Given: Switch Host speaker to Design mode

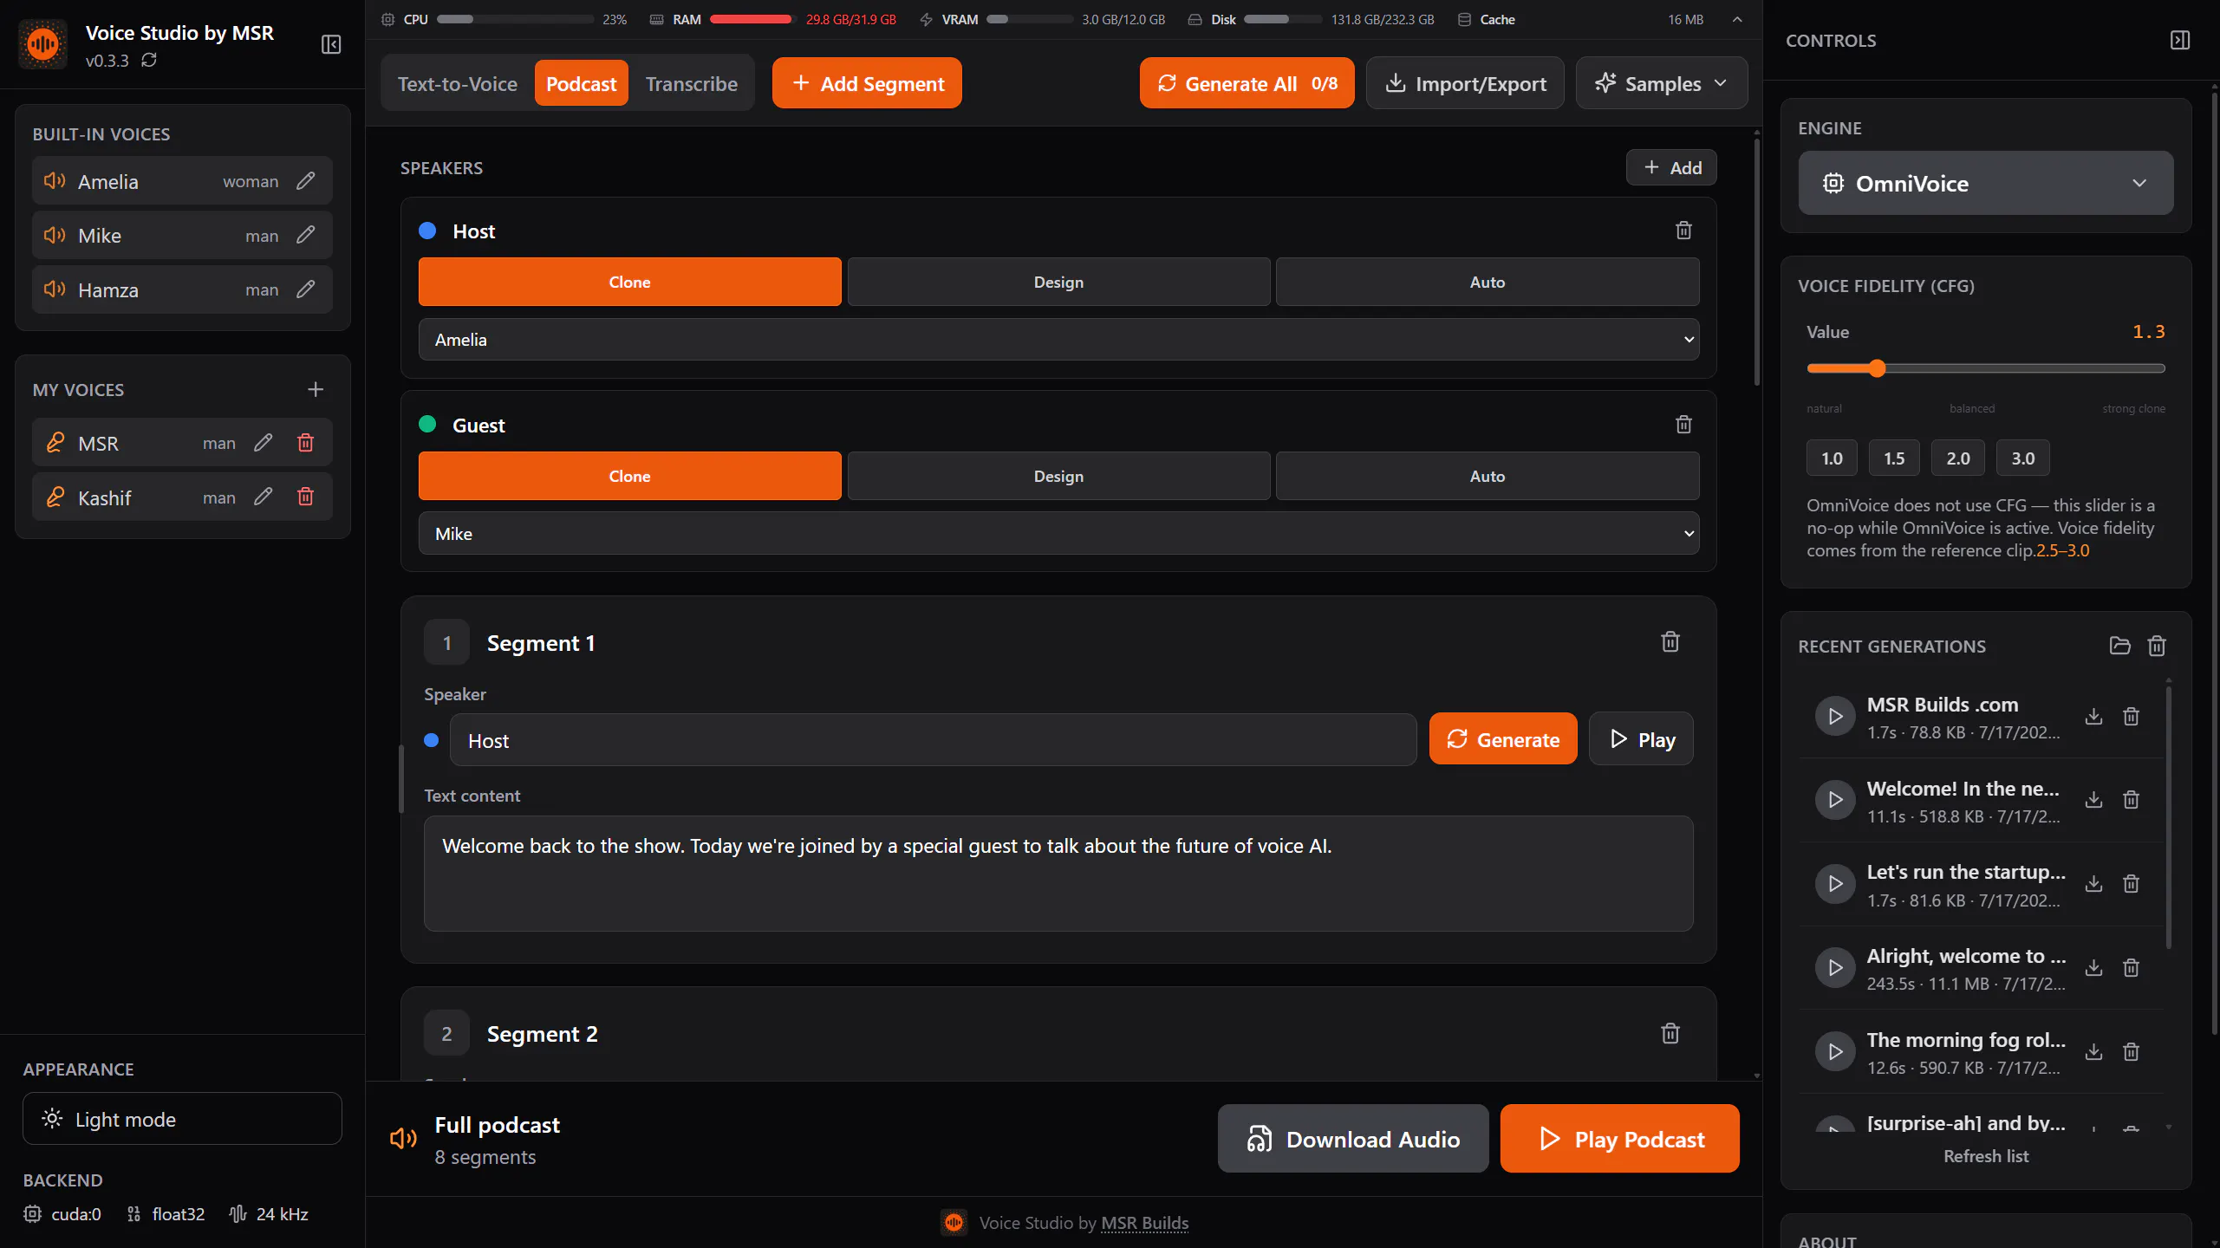Looking at the screenshot, I should (1058, 282).
